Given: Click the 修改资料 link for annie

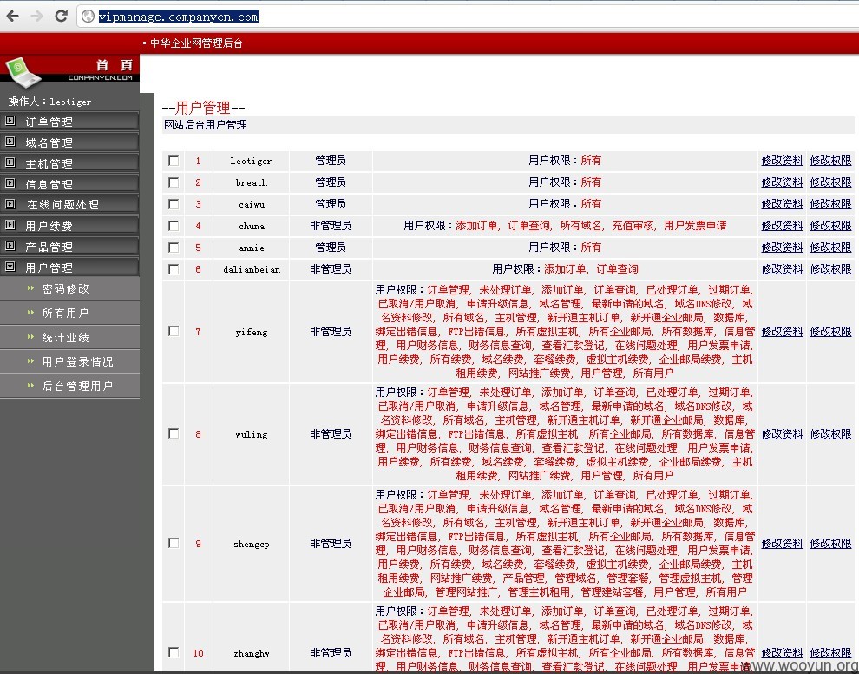Looking at the screenshot, I should tap(782, 248).
